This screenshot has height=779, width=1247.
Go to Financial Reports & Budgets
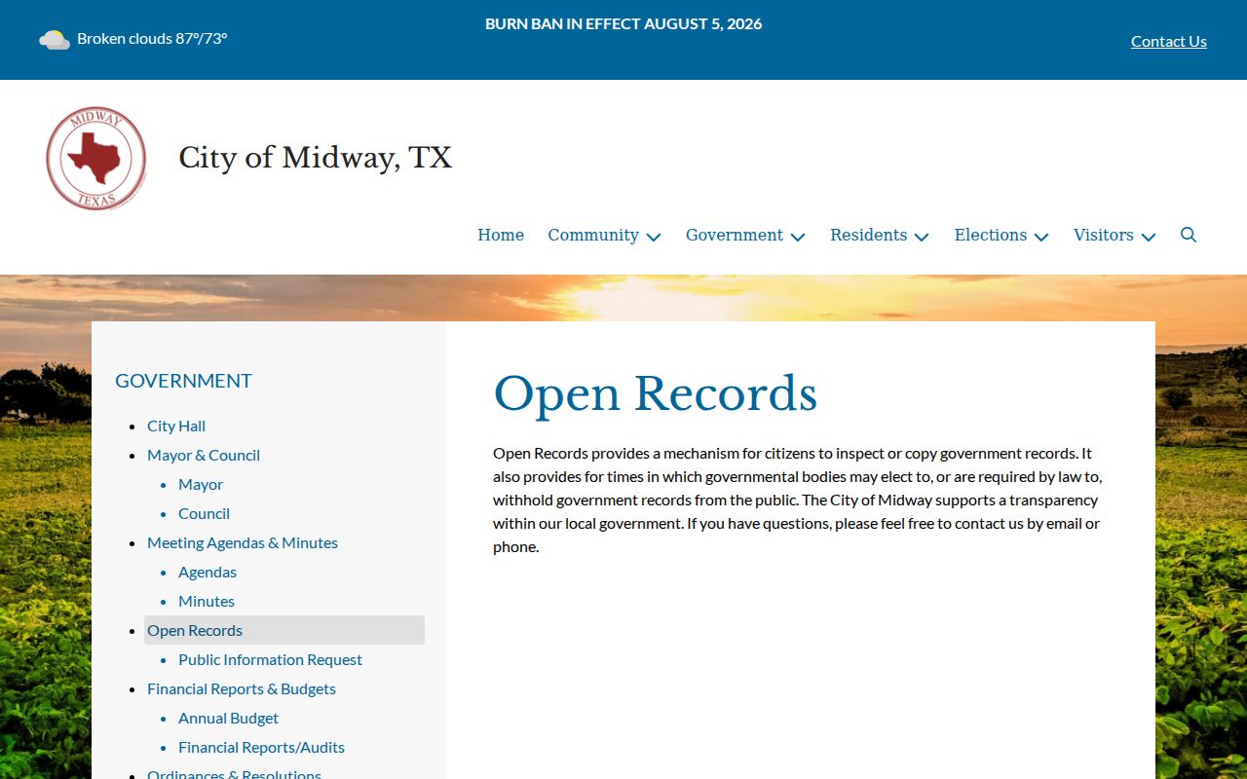click(x=242, y=688)
